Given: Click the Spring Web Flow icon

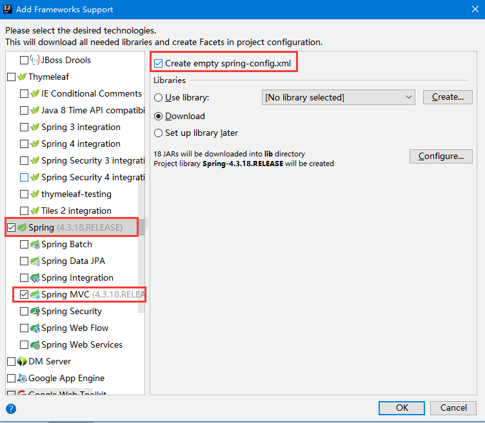Looking at the screenshot, I should pyautogui.click(x=35, y=328).
